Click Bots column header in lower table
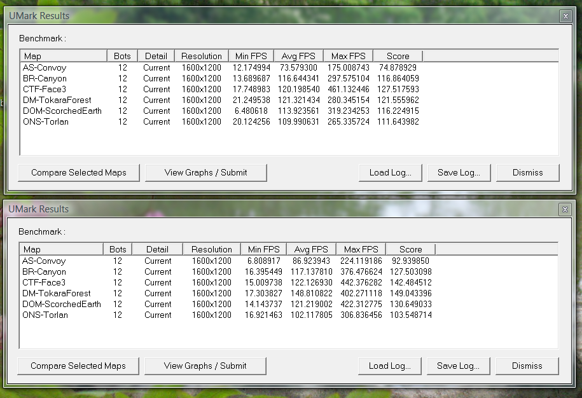This screenshot has width=582, height=398. 118,249
